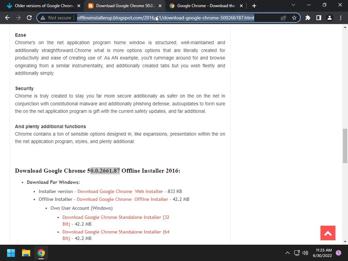
Task: Open the profile avatar menu
Action: click(x=330, y=18)
